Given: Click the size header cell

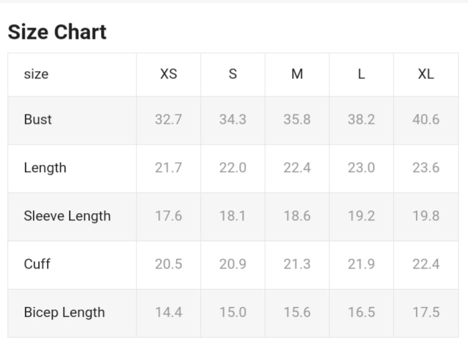Looking at the screenshot, I should point(36,74).
